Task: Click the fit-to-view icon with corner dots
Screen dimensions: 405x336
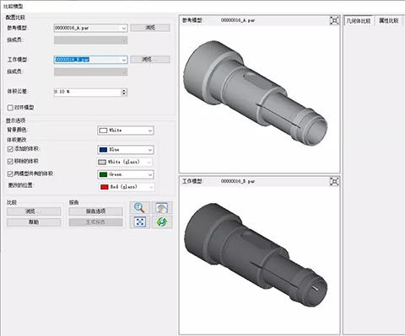Action: (x=139, y=222)
